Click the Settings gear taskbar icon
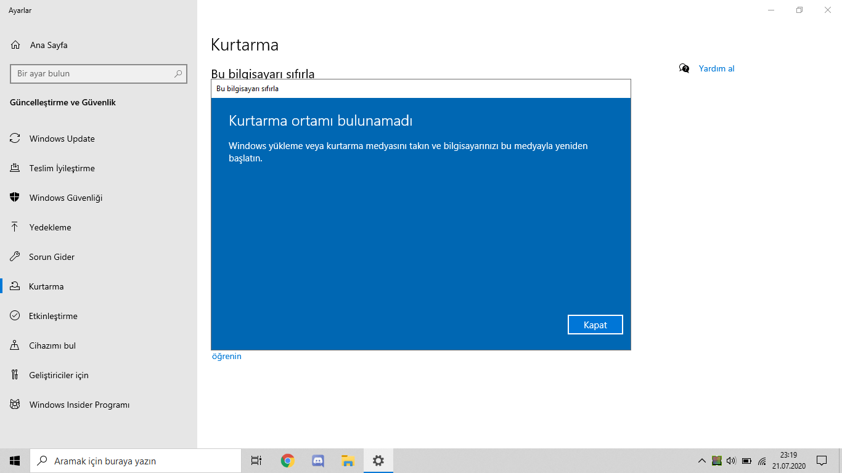The height and width of the screenshot is (473, 842). [x=378, y=461]
